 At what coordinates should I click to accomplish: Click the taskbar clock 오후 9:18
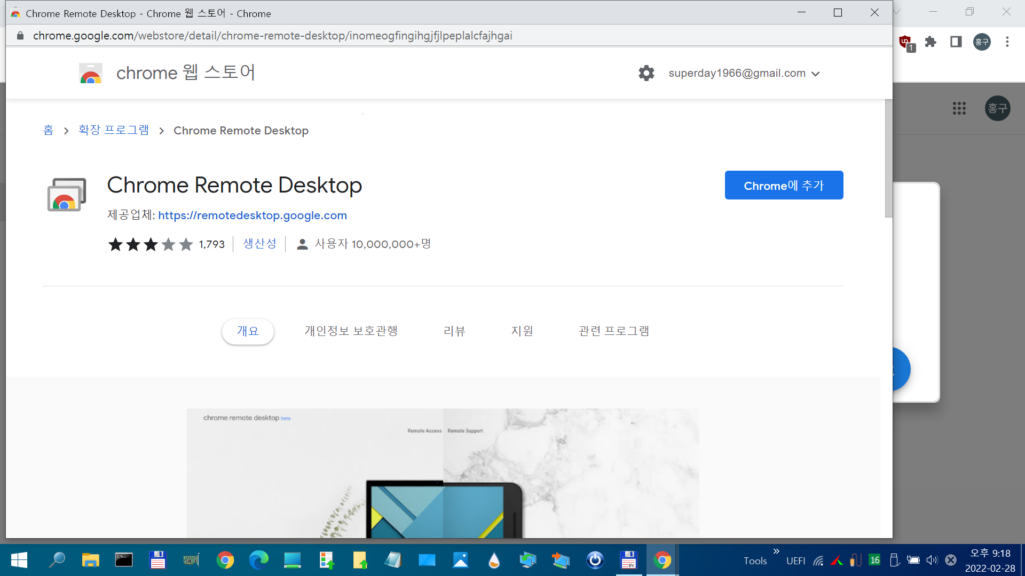[x=990, y=553]
